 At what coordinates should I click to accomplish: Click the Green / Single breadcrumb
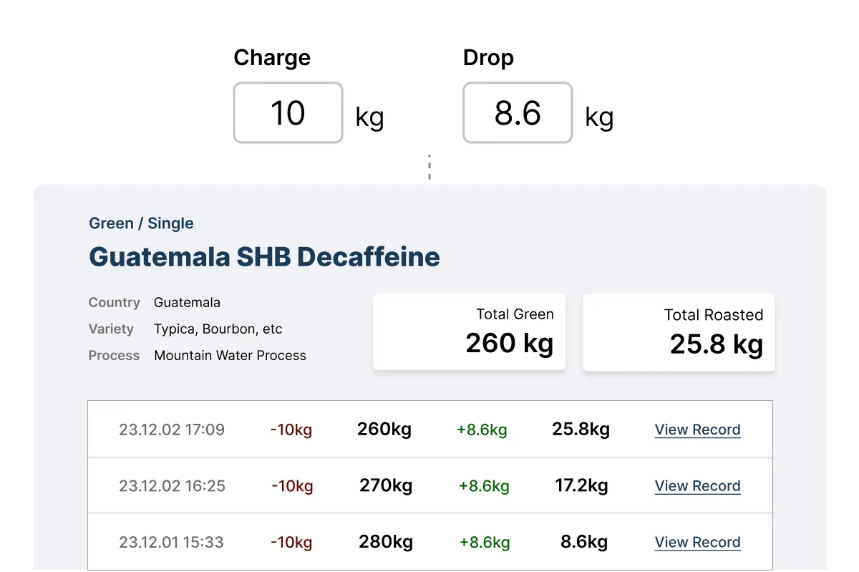(141, 223)
